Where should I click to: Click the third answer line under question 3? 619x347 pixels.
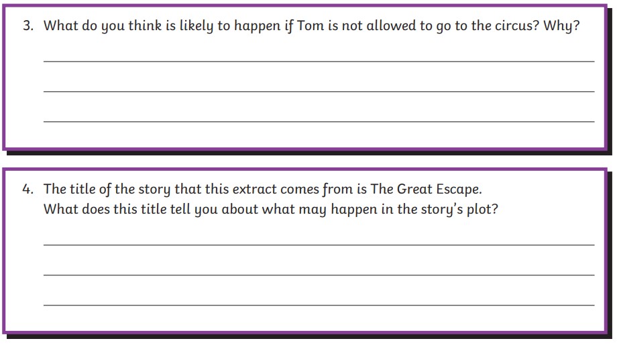click(x=319, y=121)
